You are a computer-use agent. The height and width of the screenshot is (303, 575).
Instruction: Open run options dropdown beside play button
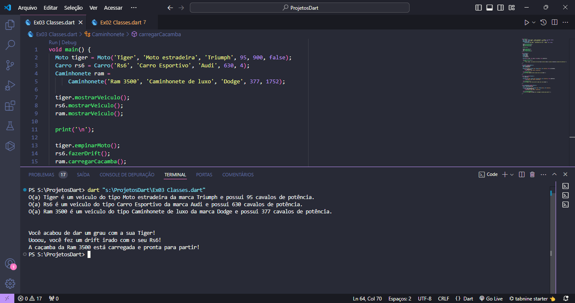click(x=534, y=22)
